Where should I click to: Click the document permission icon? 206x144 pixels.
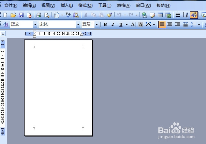coord(29,15)
